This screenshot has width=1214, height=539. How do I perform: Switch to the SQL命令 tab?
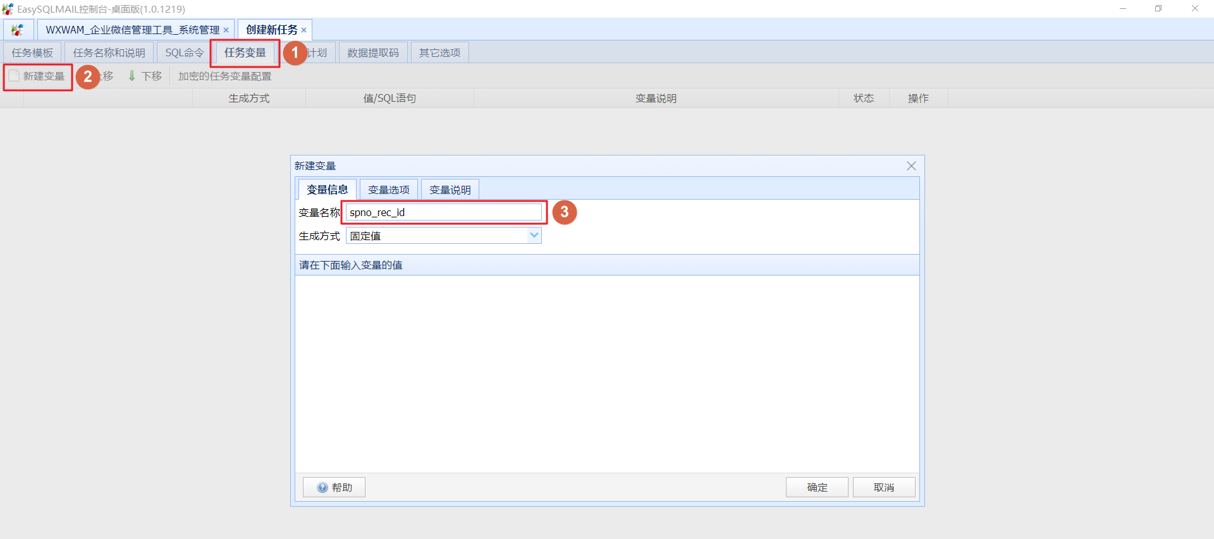(x=184, y=53)
